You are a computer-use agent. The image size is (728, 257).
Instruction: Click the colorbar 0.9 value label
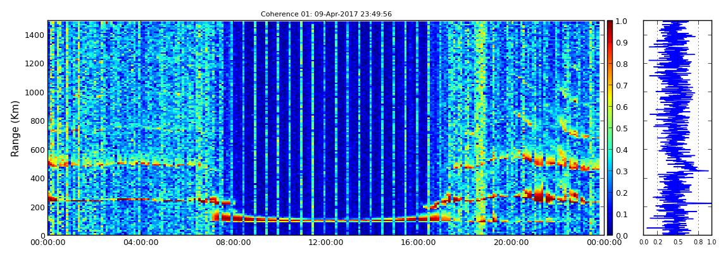pyautogui.click(x=621, y=42)
